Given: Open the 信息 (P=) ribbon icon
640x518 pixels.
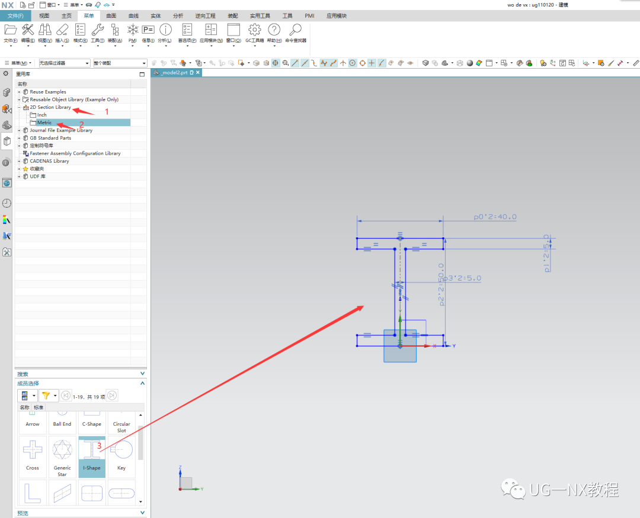Looking at the screenshot, I should (148, 30).
